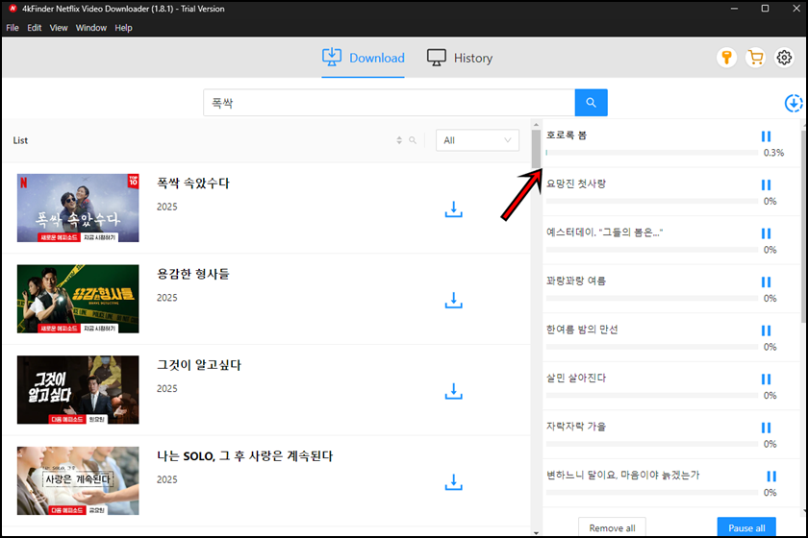Pause the 한여름 밤의 만선 download
The height and width of the screenshot is (538, 808).
click(767, 330)
